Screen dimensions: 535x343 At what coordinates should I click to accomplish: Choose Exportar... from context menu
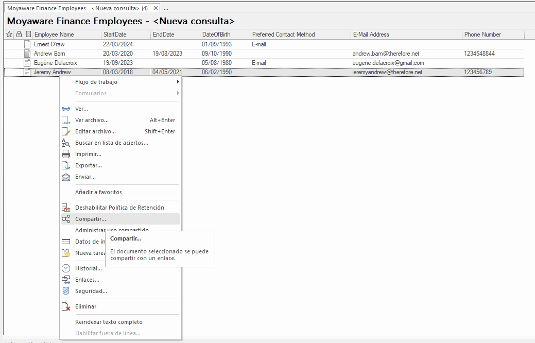pyautogui.click(x=120, y=165)
